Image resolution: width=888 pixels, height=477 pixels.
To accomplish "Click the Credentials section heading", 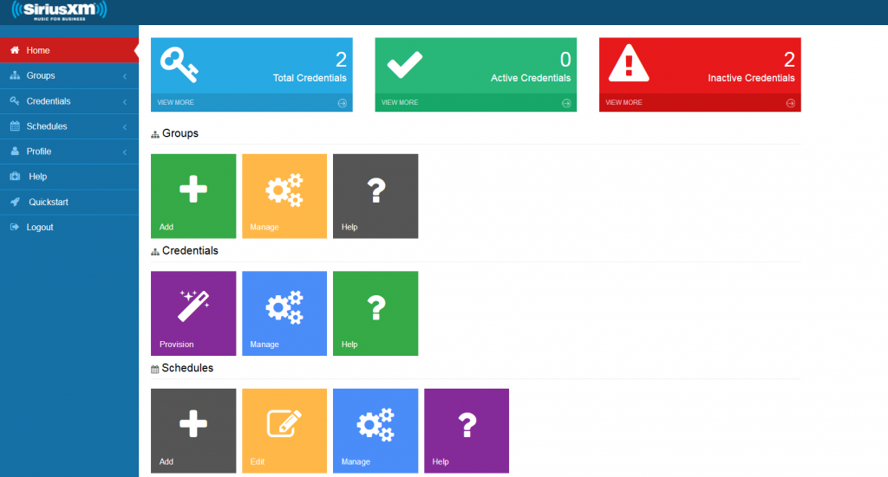I will (190, 251).
